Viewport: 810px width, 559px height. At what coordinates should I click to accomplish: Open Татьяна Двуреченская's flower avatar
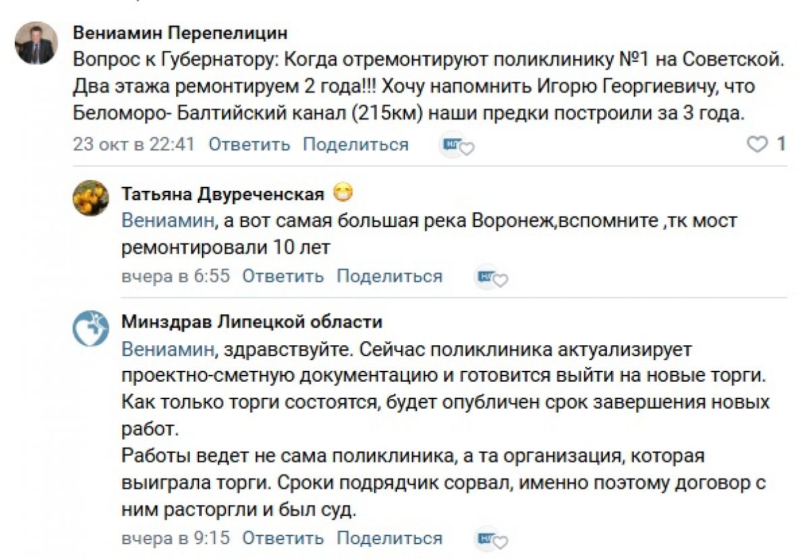tap(90, 198)
